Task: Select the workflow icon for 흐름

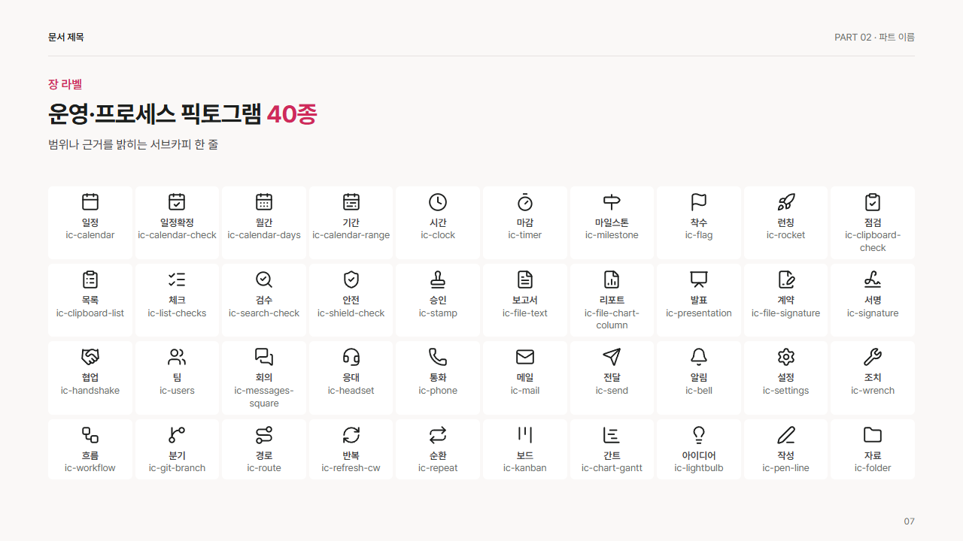Action: [x=90, y=434]
